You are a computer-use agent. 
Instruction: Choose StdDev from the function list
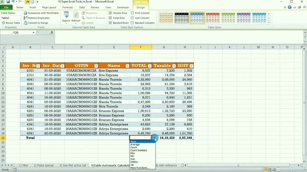142,162
